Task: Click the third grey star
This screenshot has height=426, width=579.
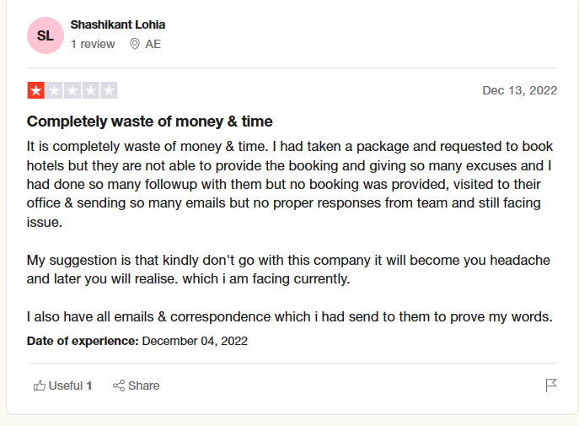Action: point(72,90)
